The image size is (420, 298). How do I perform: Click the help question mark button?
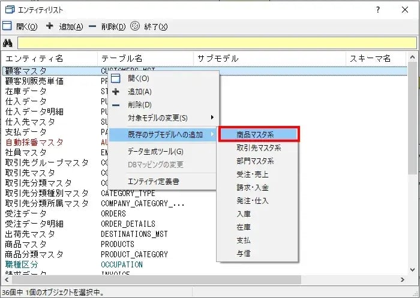[x=377, y=10]
